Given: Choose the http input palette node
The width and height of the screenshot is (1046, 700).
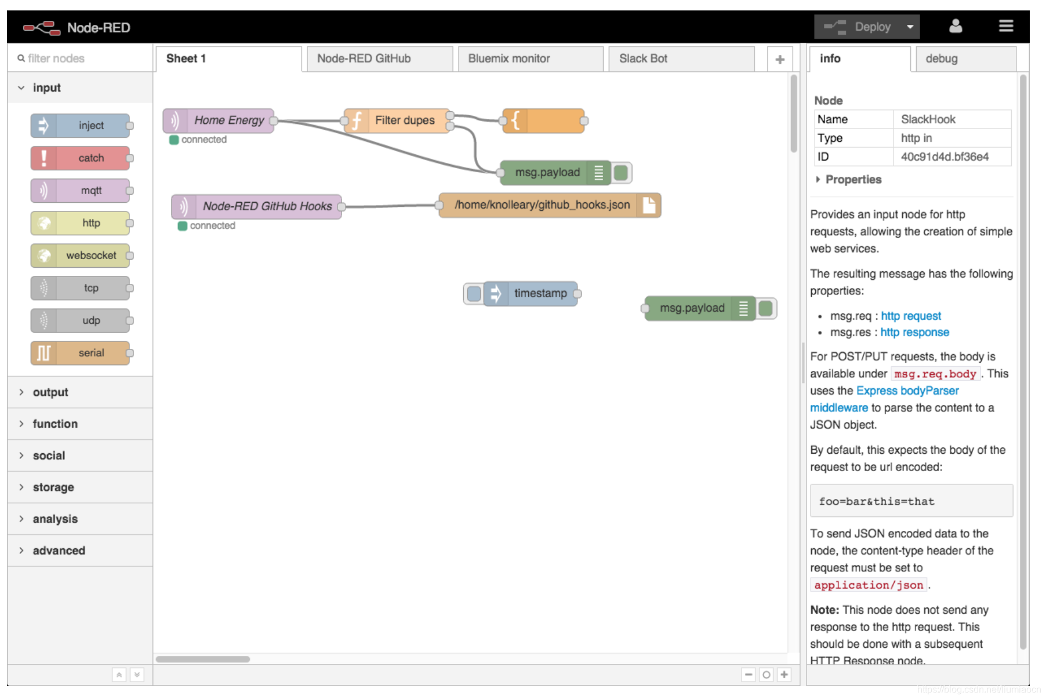Looking at the screenshot, I should click(80, 223).
